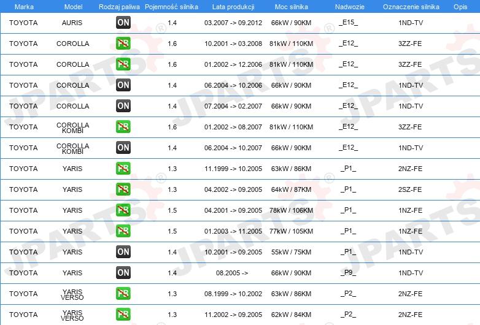Screen dimensions: 480x325
Task: Select the 1ND-TV code in the AURIS row
Action: point(411,23)
